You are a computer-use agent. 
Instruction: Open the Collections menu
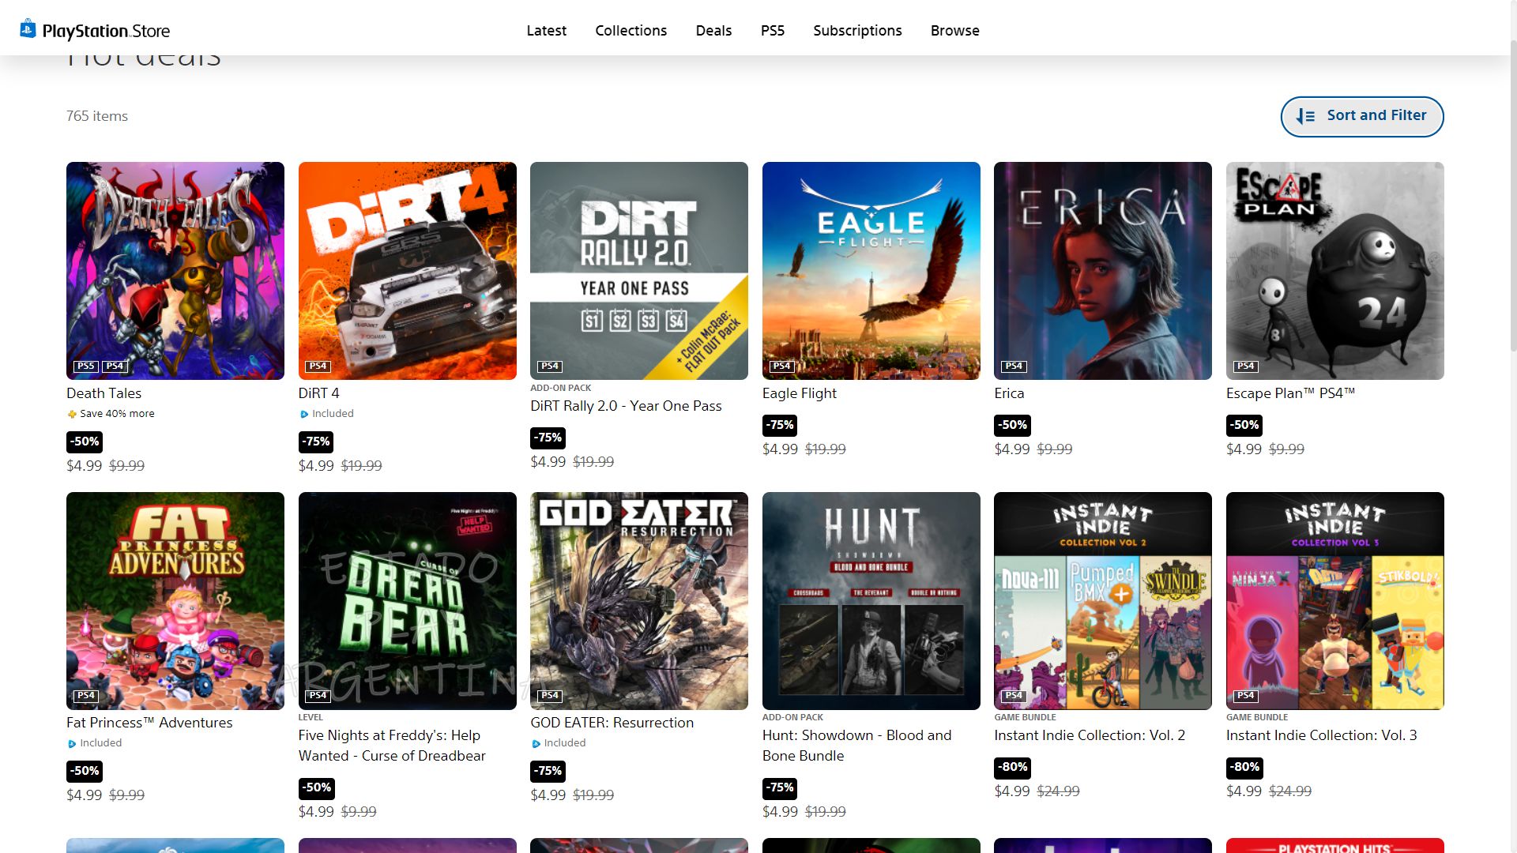[x=631, y=31]
